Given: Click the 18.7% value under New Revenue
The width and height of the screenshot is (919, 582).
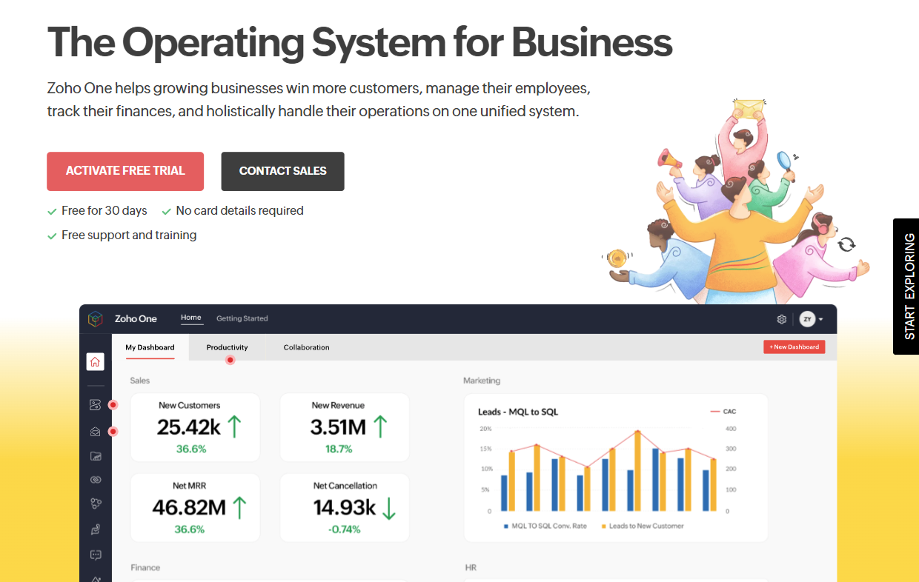Looking at the screenshot, I should pyautogui.click(x=339, y=449).
